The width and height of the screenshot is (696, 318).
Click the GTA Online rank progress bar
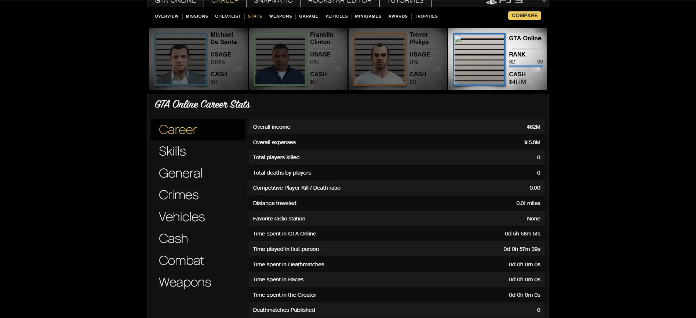[x=526, y=66]
